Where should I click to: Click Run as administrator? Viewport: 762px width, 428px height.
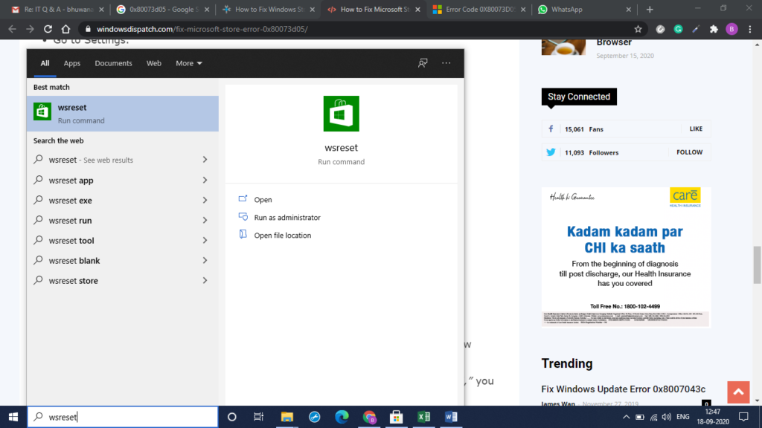click(x=286, y=218)
